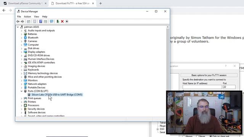Click the Disable device down-arrow icon
Image resolution: width=244 pixels, height=137 pixels.
coord(67,21)
